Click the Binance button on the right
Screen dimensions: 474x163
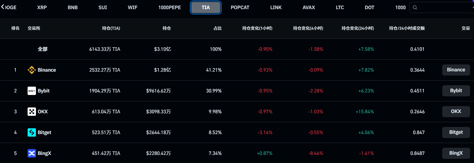(x=456, y=70)
